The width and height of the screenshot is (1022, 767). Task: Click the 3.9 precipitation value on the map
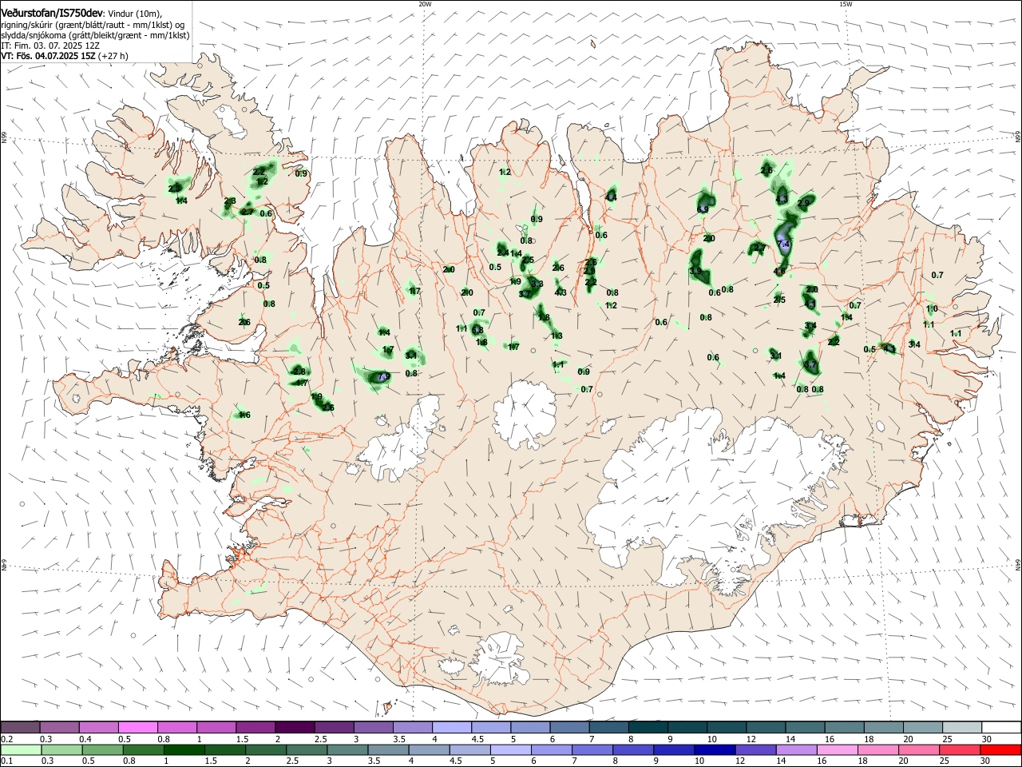pos(695,272)
